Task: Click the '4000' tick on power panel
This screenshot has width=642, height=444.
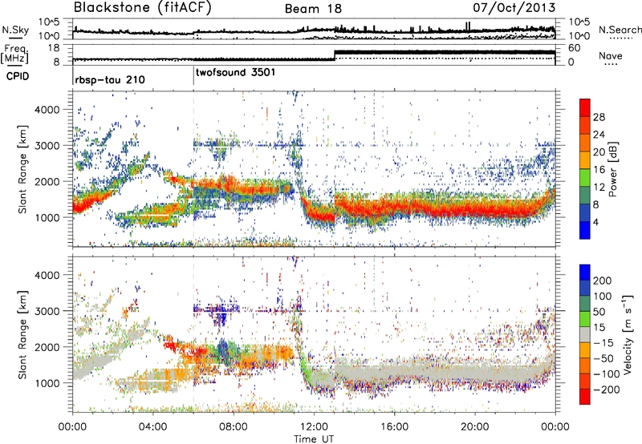Action: 47,110
